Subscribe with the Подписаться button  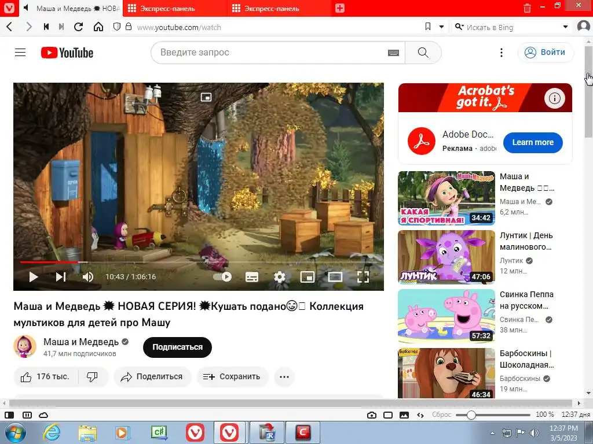[x=177, y=347]
